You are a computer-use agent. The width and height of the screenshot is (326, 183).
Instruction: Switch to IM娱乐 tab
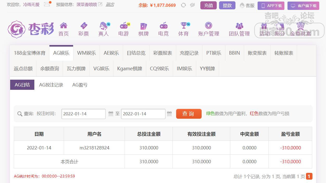pos(184,69)
